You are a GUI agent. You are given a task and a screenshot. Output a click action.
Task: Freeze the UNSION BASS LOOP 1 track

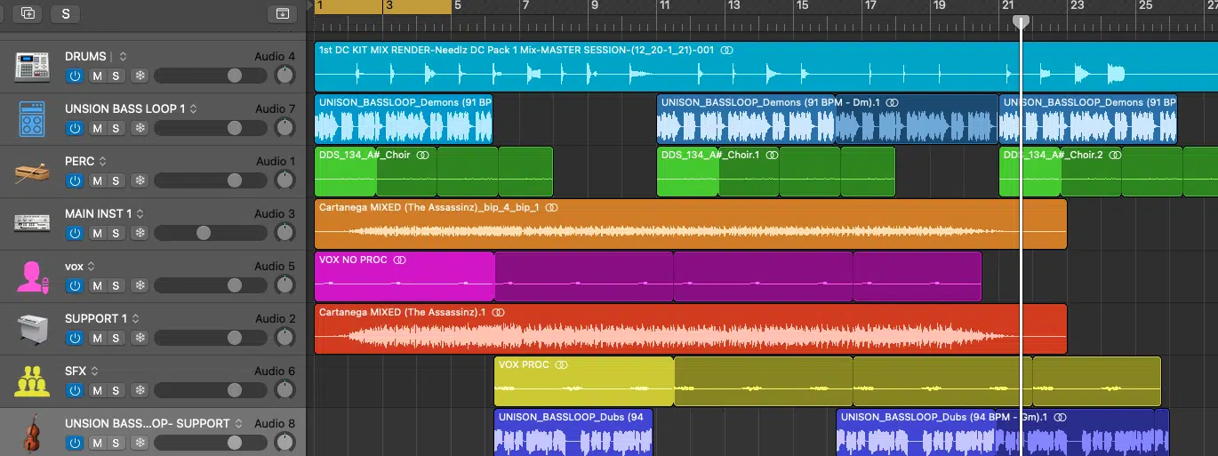(140, 128)
